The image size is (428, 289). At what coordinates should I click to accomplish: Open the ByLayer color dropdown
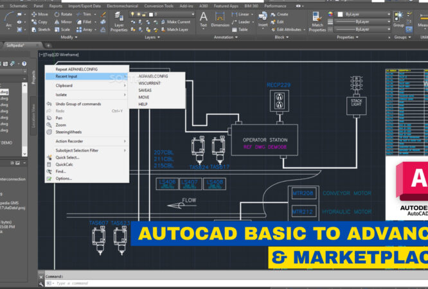pos(363,14)
